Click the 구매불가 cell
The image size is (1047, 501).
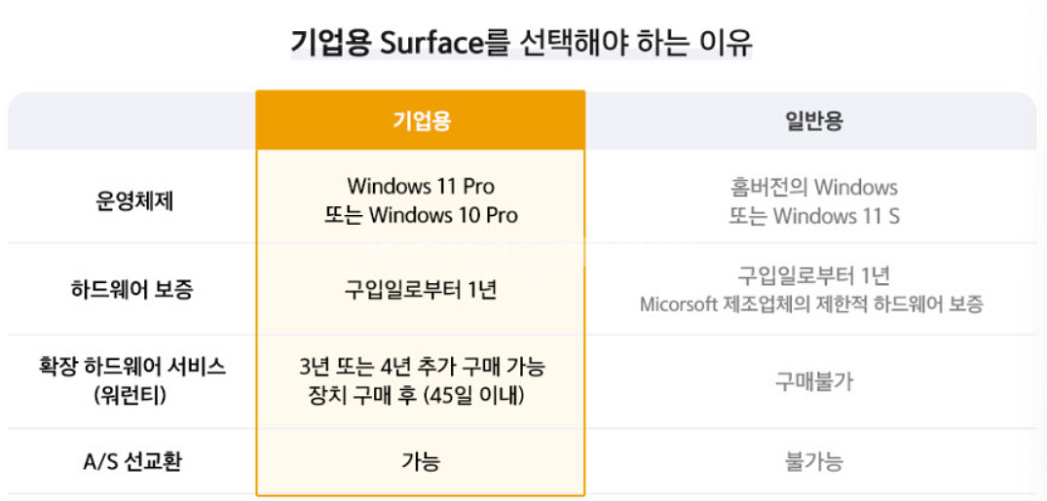tap(813, 381)
